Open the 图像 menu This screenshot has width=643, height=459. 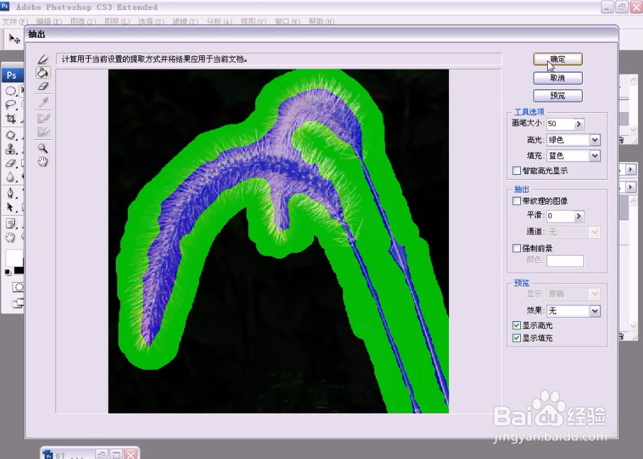[x=83, y=21]
